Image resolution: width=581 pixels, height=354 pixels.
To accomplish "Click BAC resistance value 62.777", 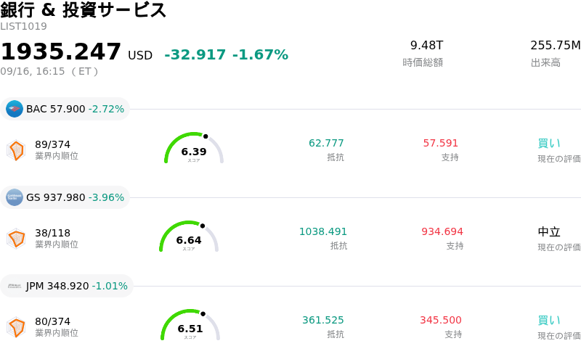I will 326,143.
